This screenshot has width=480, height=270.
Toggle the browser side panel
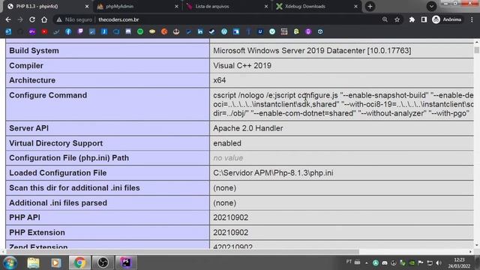coord(424,19)
